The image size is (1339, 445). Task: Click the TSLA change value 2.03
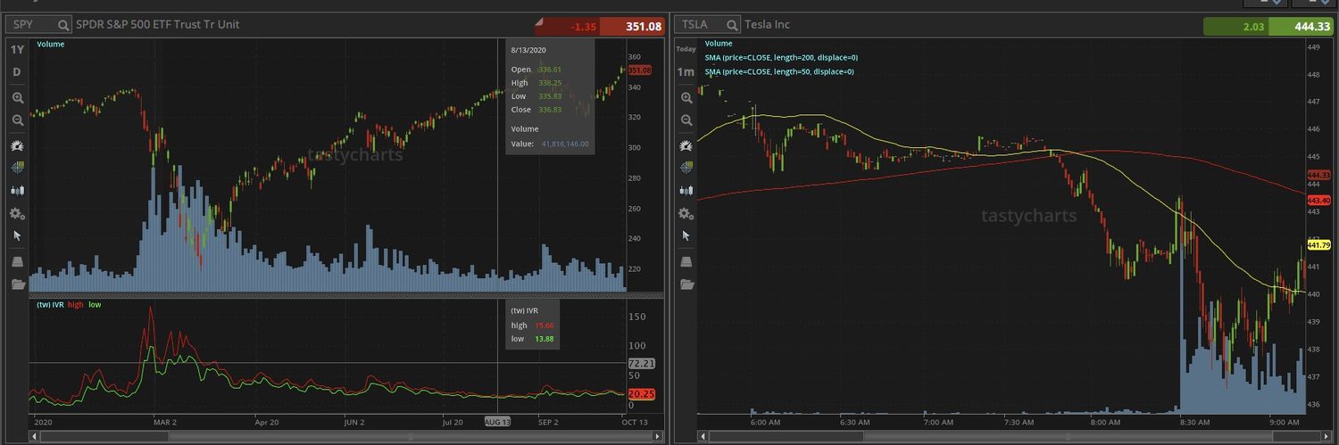[x=1253, y=27]
